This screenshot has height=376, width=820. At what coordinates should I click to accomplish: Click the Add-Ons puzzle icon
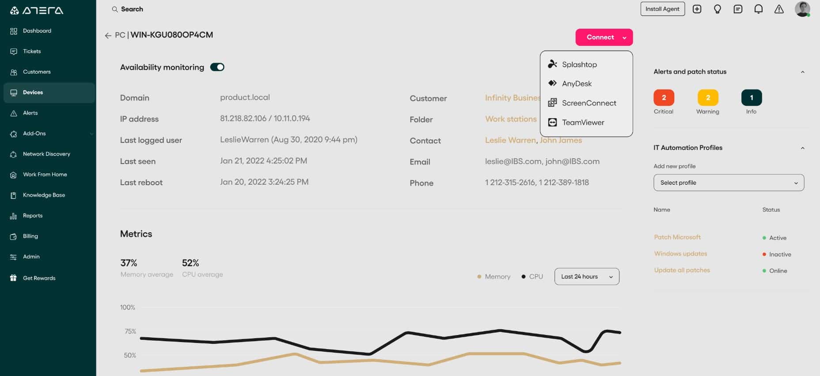(x=14, y=134)
